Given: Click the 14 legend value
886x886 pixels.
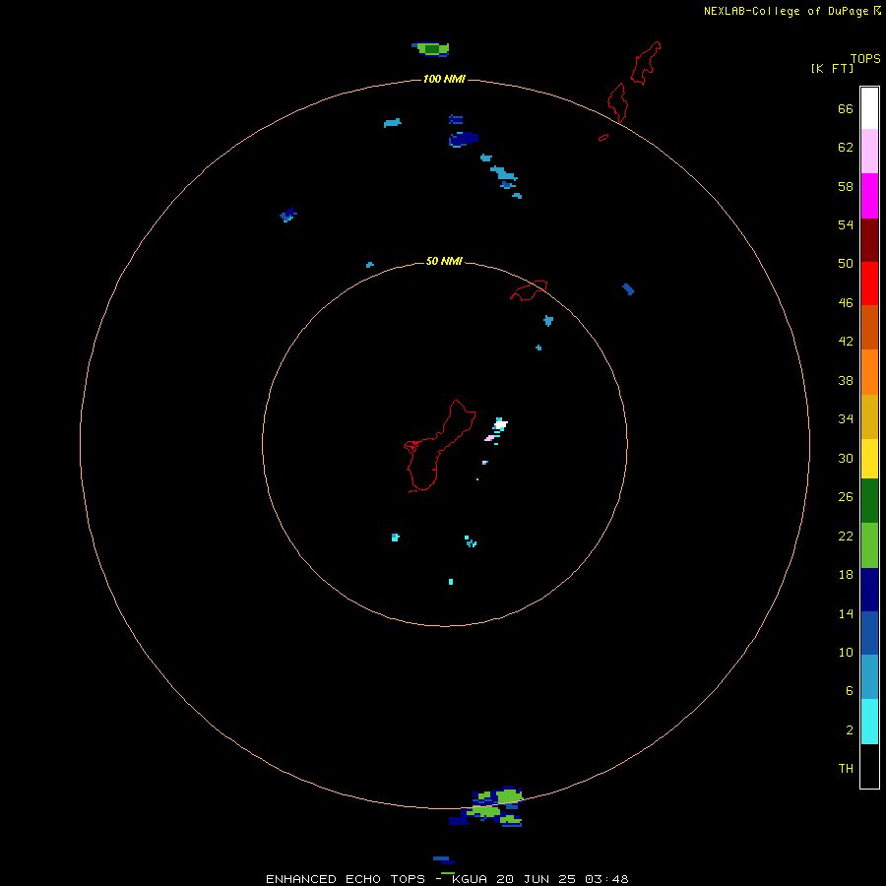Looking at the screenshot, I should coord(846,613).
